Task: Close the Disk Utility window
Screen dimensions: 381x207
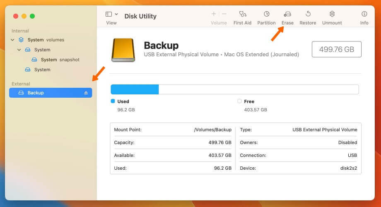Action: tap(16, 16)
